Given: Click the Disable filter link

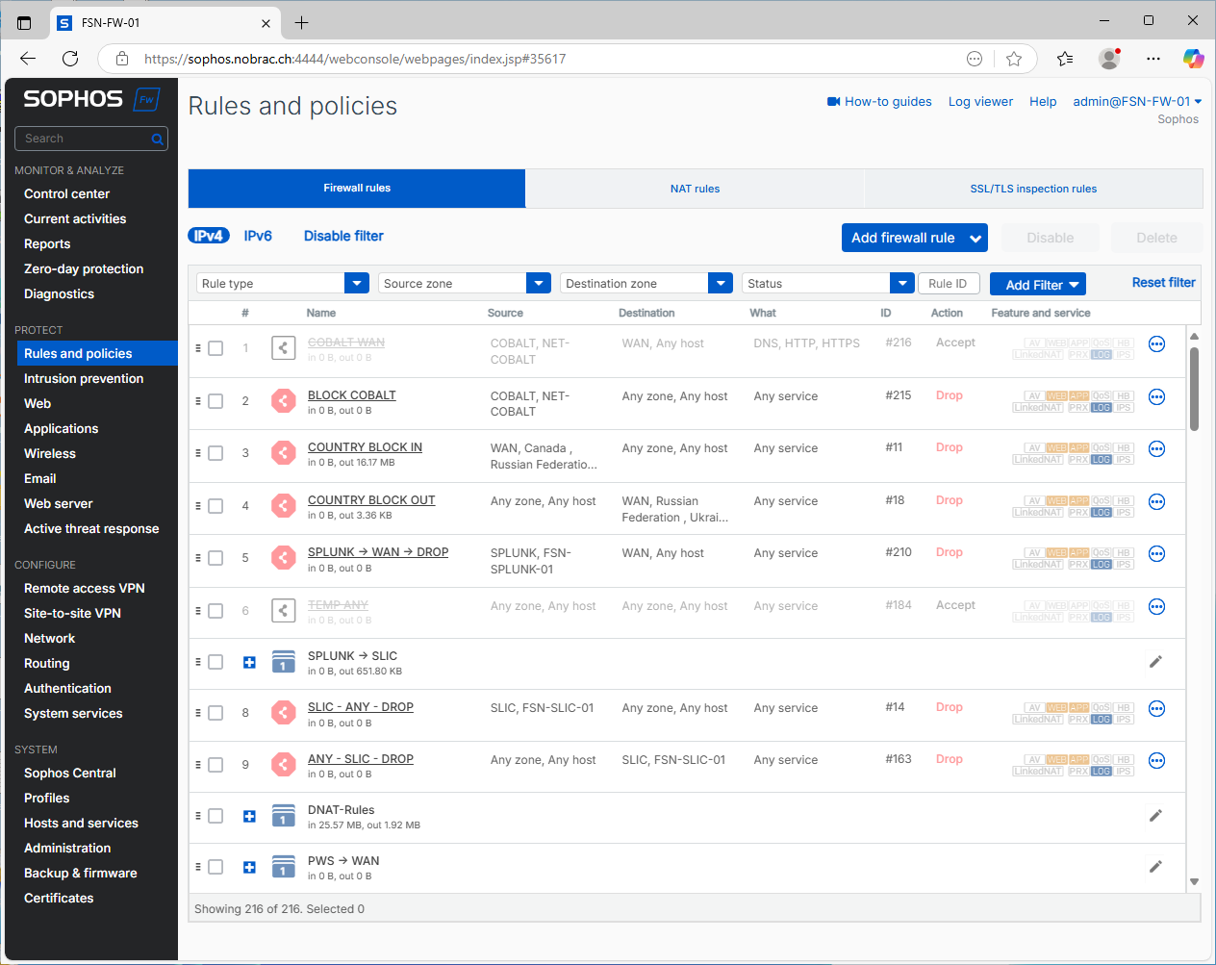Looking at the screenshot, I should pos(343,236).
